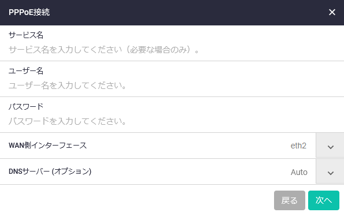Proceed with the 次へ button

pyautogui.click(x=324, y=200)
